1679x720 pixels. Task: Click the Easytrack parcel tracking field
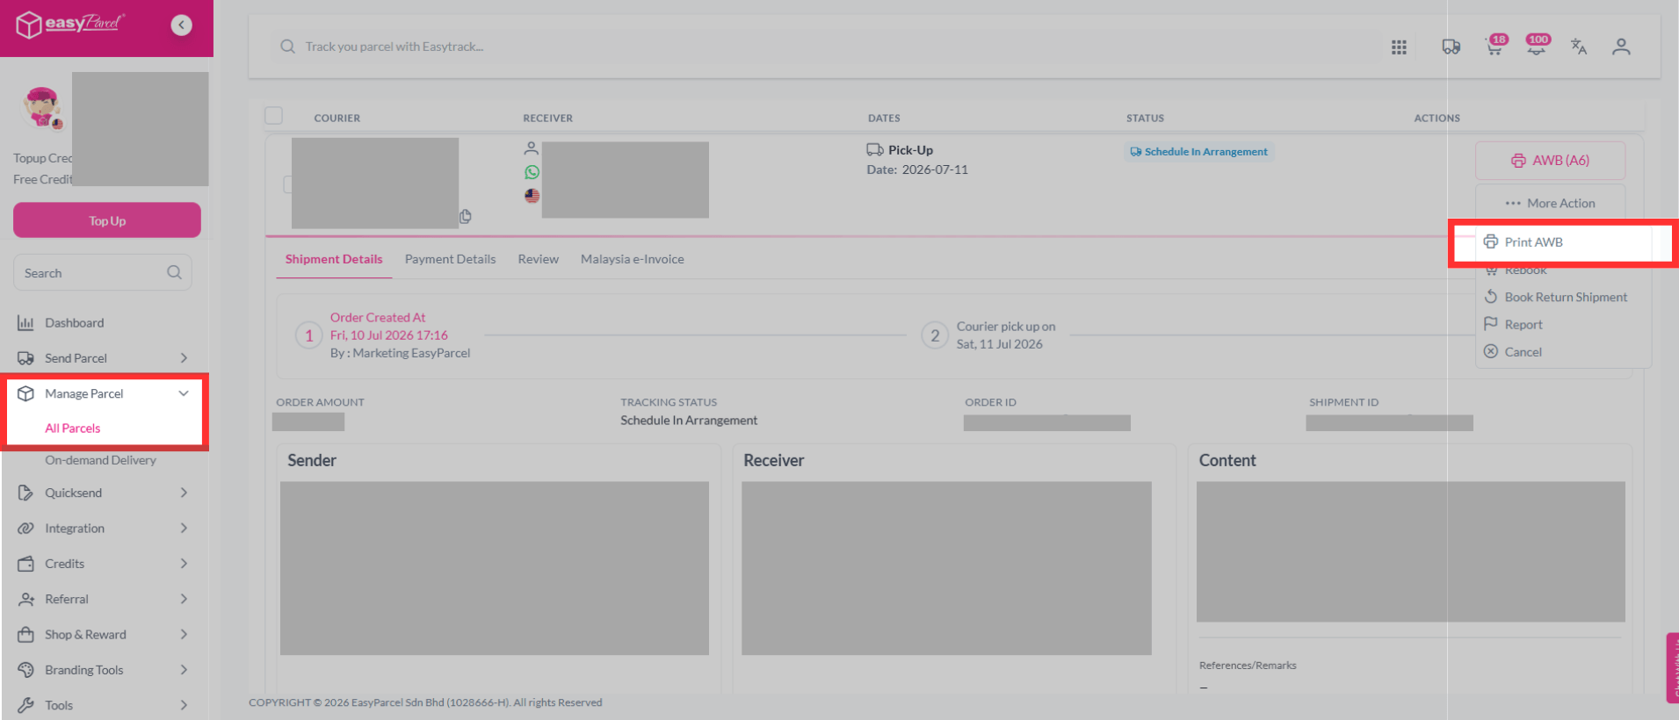tap(826, 47)
